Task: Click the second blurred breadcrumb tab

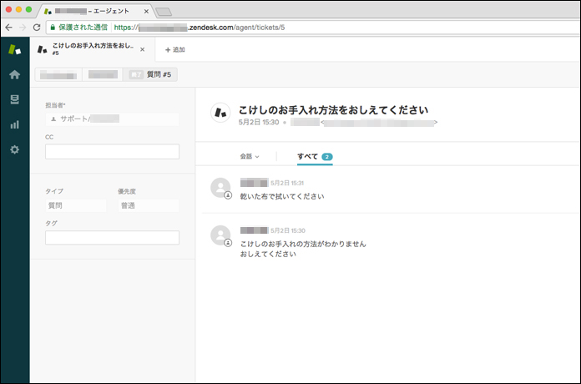Action: (x=103, y=74)
